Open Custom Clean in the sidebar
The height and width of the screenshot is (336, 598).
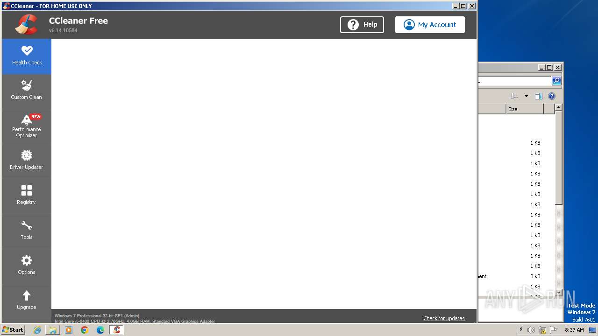click(x=27, y=91)
